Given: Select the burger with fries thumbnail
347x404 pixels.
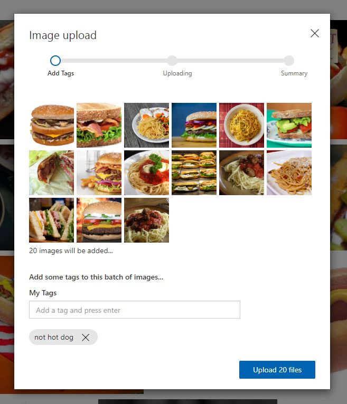Looking at the screenshot, I should point(99,172).
